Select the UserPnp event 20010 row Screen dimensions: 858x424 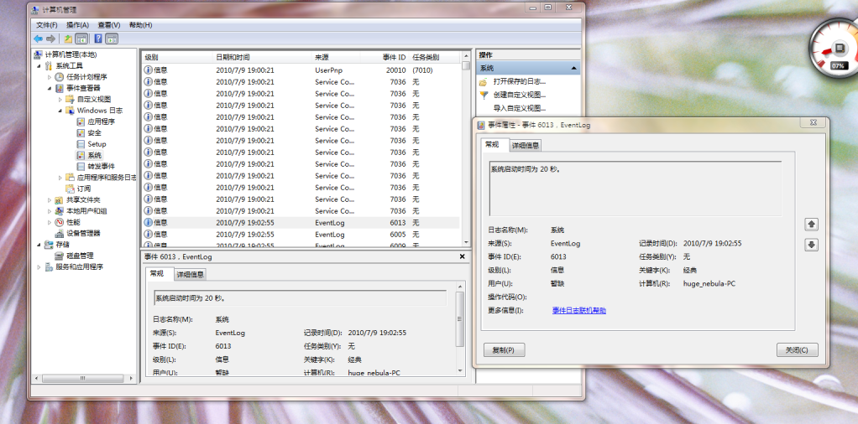[302, 70]
